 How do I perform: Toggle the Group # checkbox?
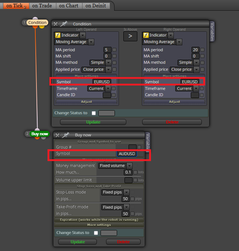[139, 147]
